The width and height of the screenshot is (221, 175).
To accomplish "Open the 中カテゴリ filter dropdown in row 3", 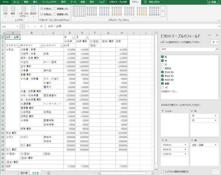I will [41, 46].
